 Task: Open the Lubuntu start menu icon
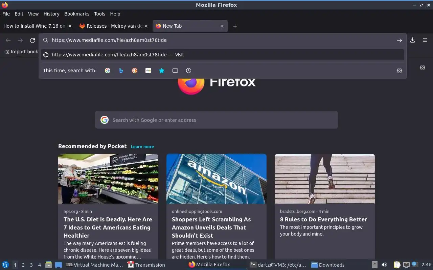pyautogui.click(x=5, y=265)
